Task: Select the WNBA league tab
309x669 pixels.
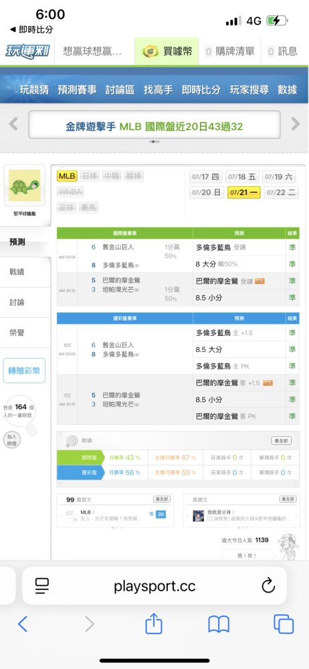Action: [x=70, y=191]
